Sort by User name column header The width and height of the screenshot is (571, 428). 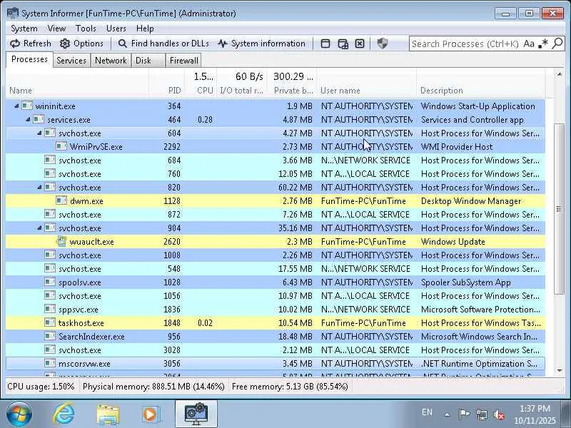(367, 91)
